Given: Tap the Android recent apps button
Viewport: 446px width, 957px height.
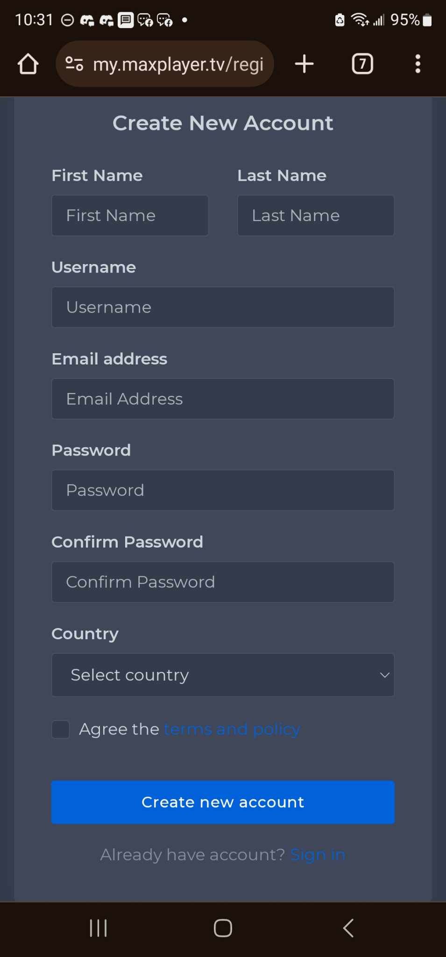Looking at the screenshot, I should [99, 928].
